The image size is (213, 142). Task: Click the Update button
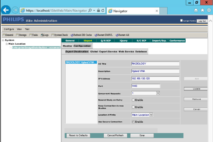coord(196,89)
